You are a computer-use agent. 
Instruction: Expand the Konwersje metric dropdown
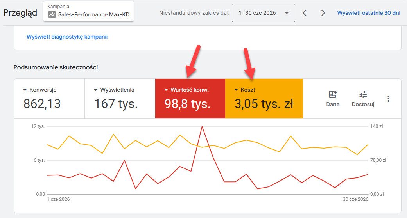[x=25, y=90]
